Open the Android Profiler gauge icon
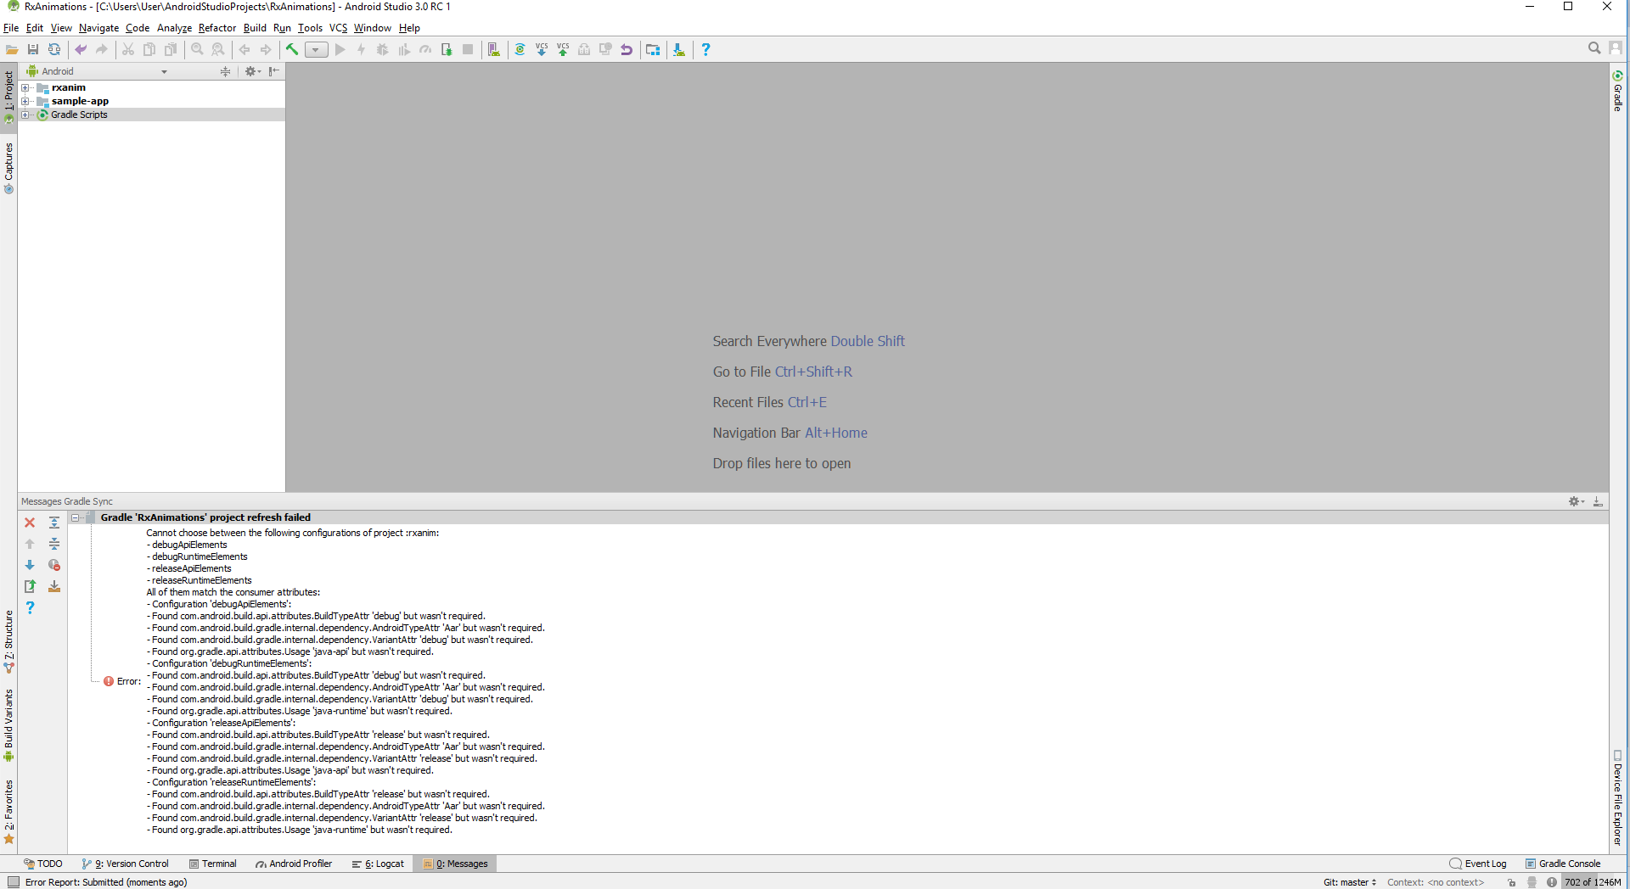 [425, 50]
